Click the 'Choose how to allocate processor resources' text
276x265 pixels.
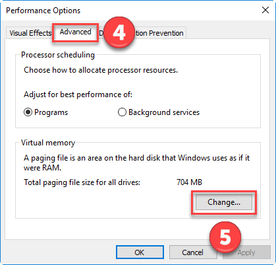(x=101, y=70)
